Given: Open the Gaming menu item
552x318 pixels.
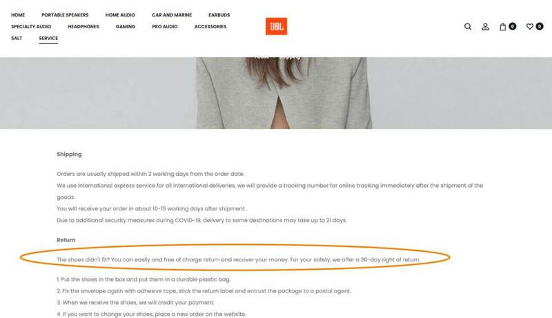Looking at the screenshot, I should [x=126, y=26].
